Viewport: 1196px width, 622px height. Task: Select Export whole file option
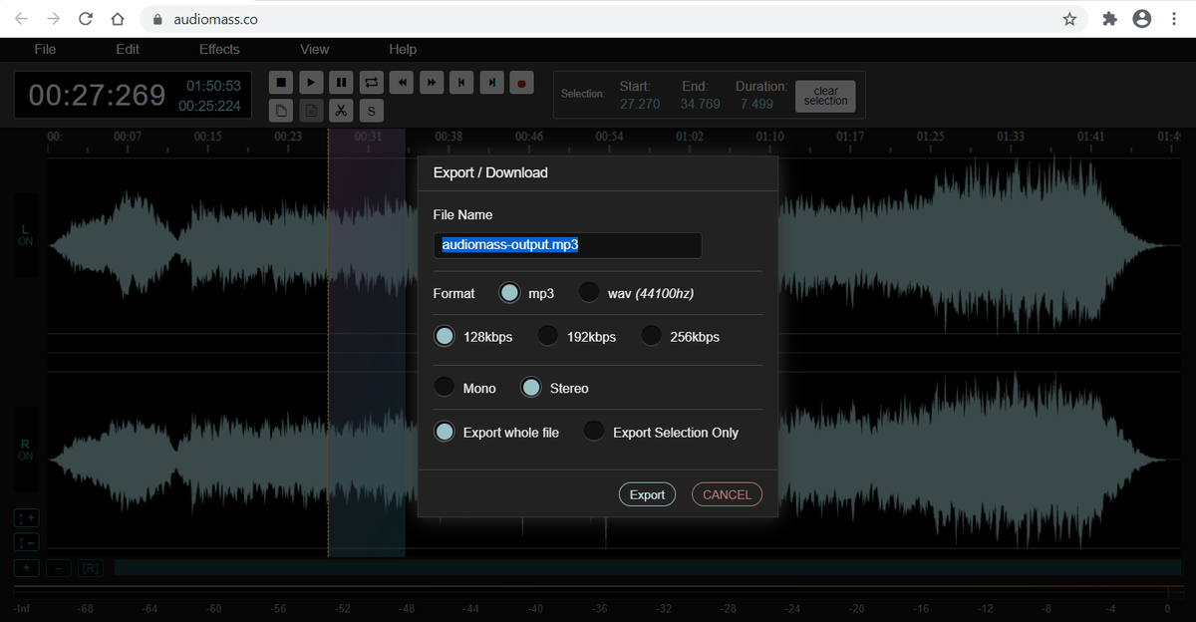(x=445, y=432)
